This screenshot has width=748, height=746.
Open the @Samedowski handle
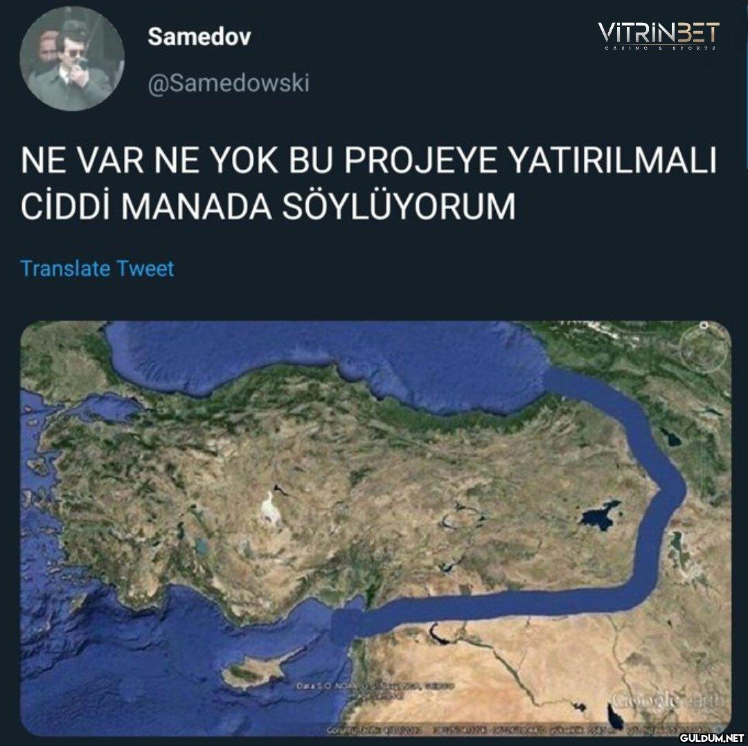coord(229,83)
